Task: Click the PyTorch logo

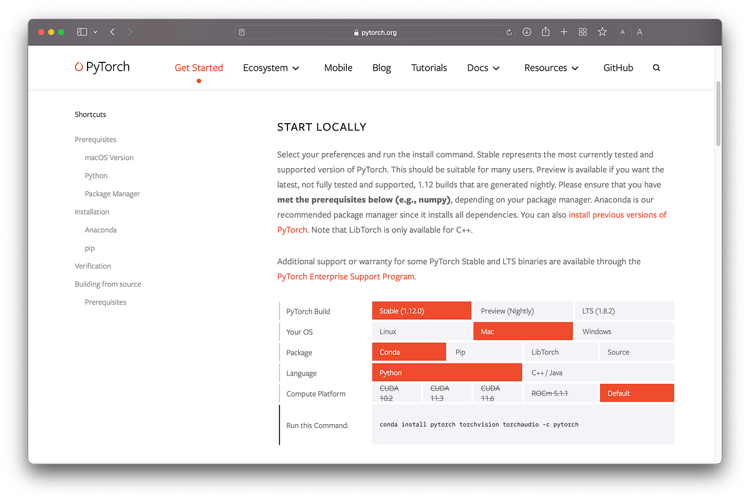Action: [102, 67]
